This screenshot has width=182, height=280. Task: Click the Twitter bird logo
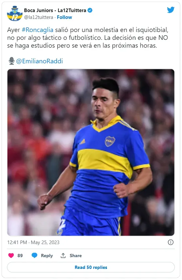[171, 10]
